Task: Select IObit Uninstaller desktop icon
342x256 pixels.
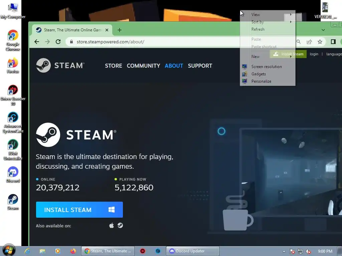Action: pos(13,150)
